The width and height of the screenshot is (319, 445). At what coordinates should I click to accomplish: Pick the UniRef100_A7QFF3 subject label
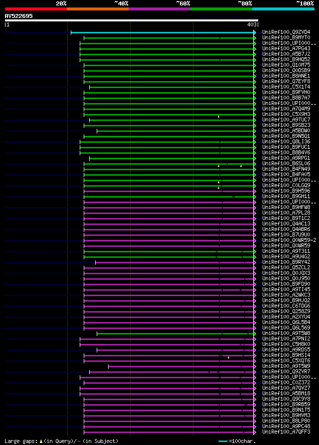click(x=286, y=432)
